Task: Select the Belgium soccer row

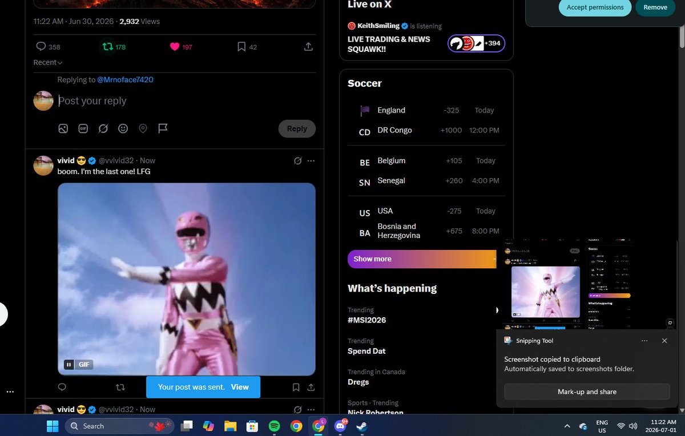Action: (426, 161)
